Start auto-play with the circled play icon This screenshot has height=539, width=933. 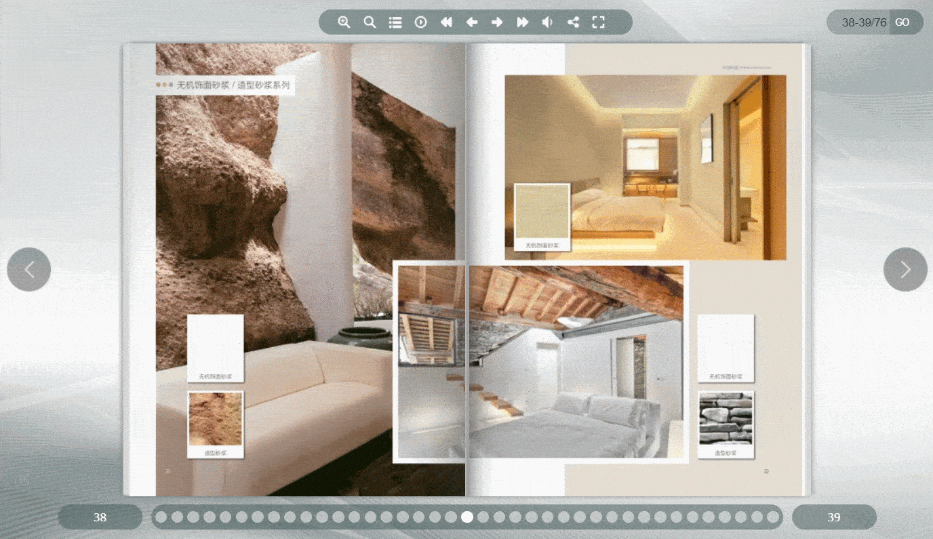coord(420,22)
